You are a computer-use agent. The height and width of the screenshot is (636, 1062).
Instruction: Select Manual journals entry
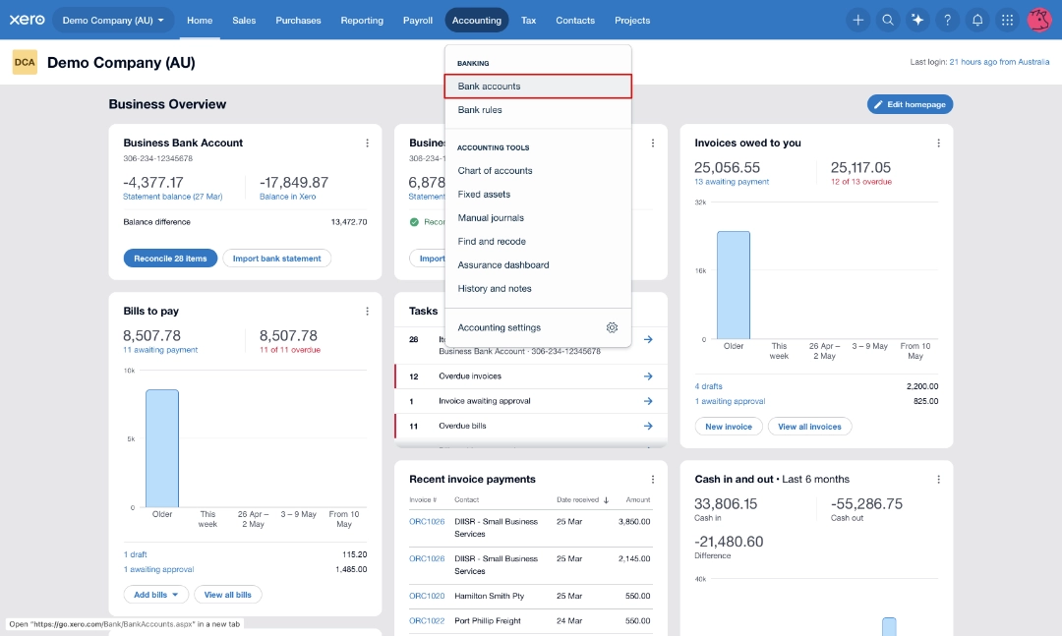click(x=538, y=218)
